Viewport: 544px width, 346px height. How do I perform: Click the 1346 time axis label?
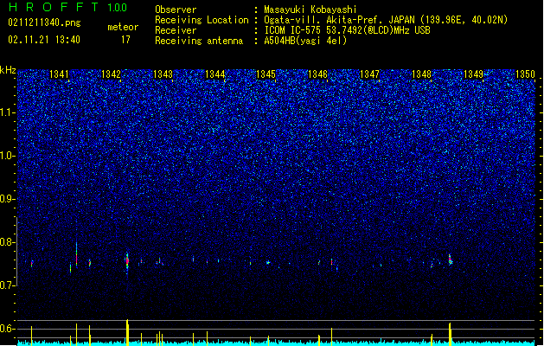coord(317,74)
